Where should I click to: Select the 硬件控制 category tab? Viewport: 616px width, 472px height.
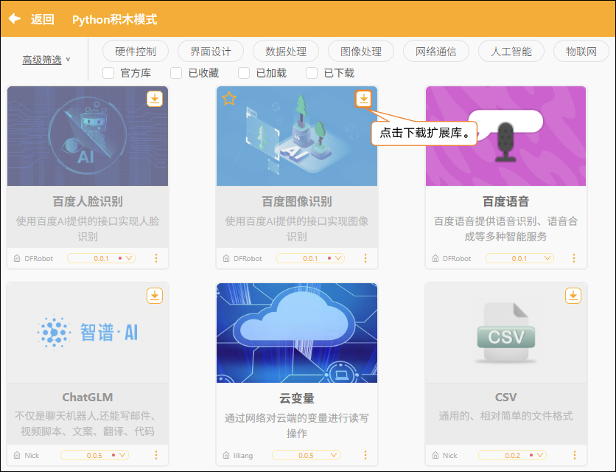(136, 51)
